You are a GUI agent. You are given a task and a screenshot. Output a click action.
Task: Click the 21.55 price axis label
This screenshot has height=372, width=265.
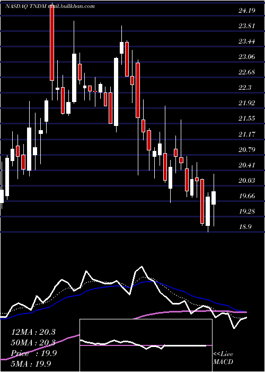247,119
